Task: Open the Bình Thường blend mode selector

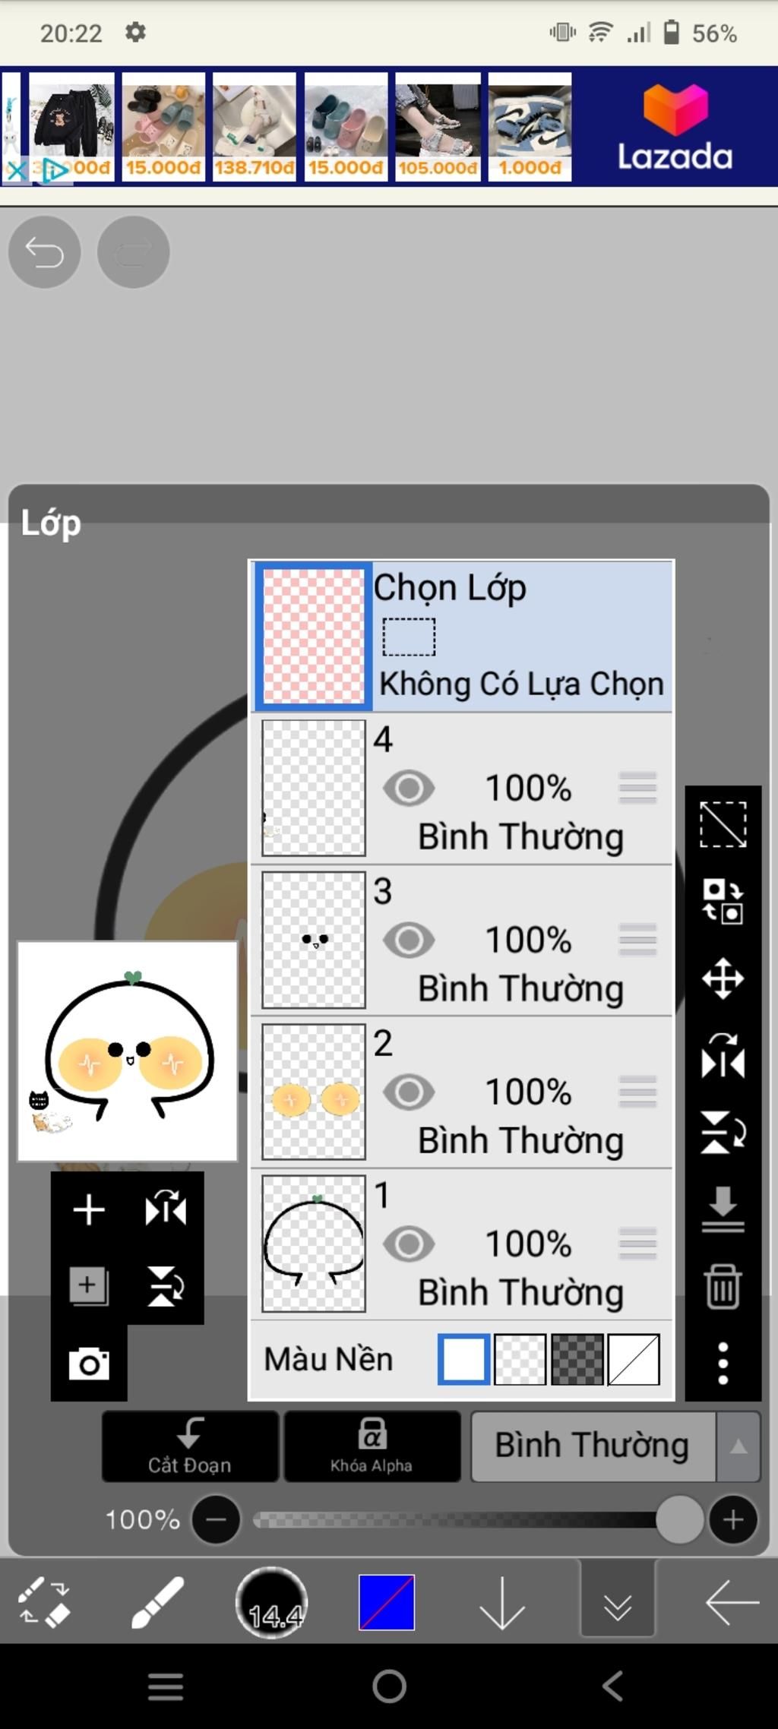Action: point(593,1447)
